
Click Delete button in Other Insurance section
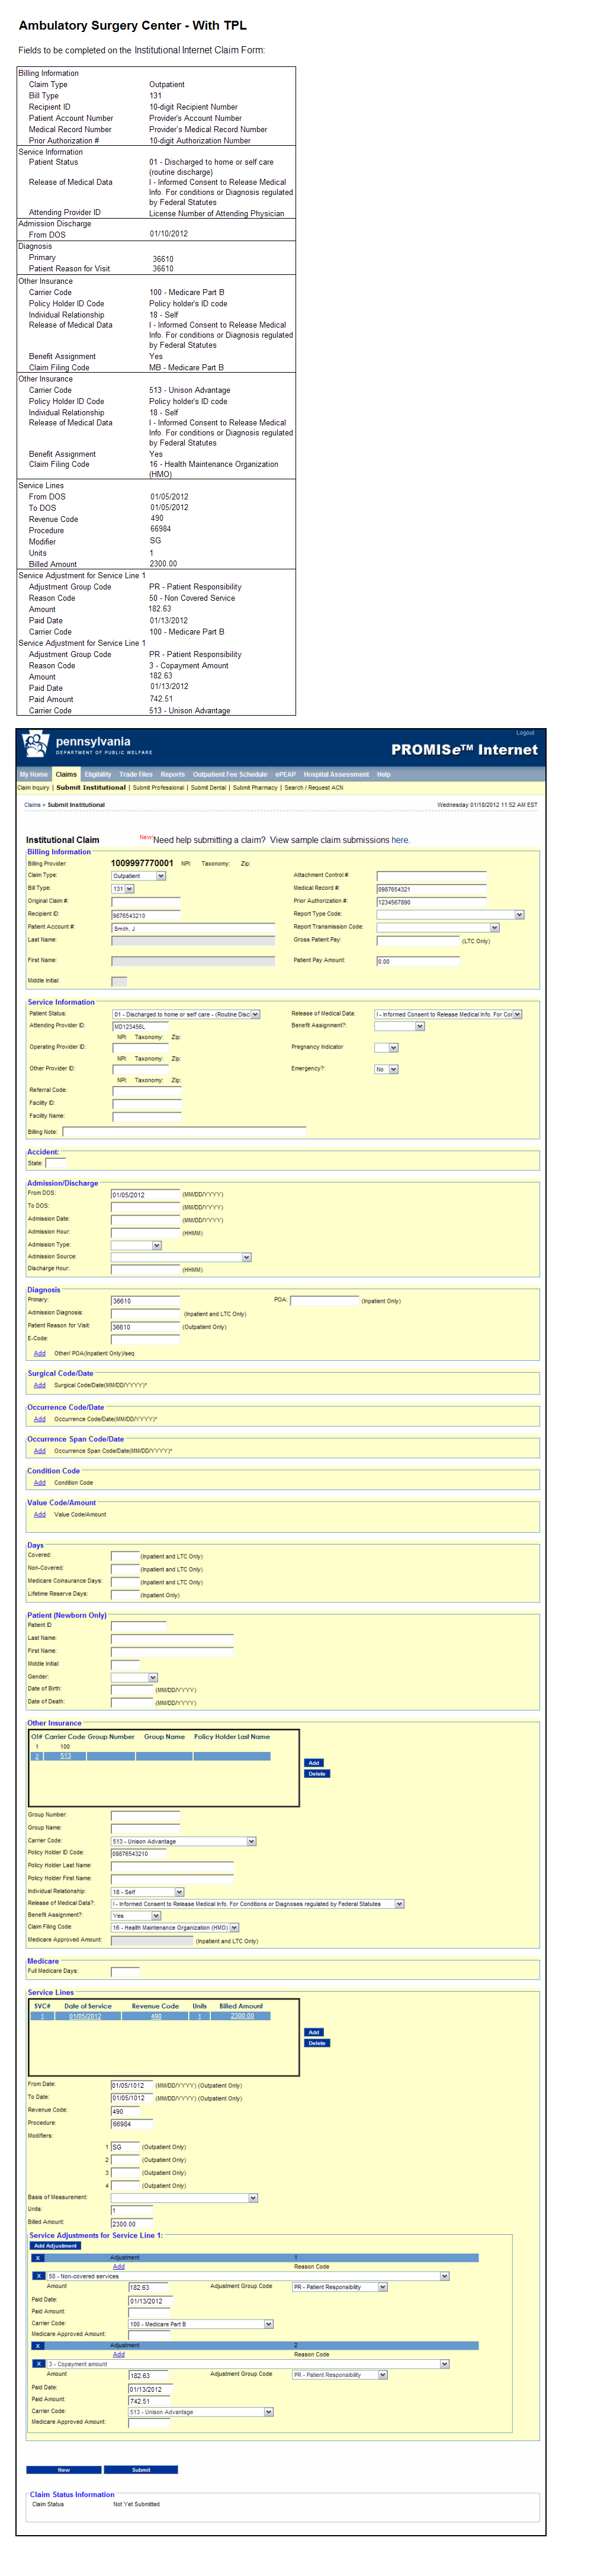coord(316,1774)
